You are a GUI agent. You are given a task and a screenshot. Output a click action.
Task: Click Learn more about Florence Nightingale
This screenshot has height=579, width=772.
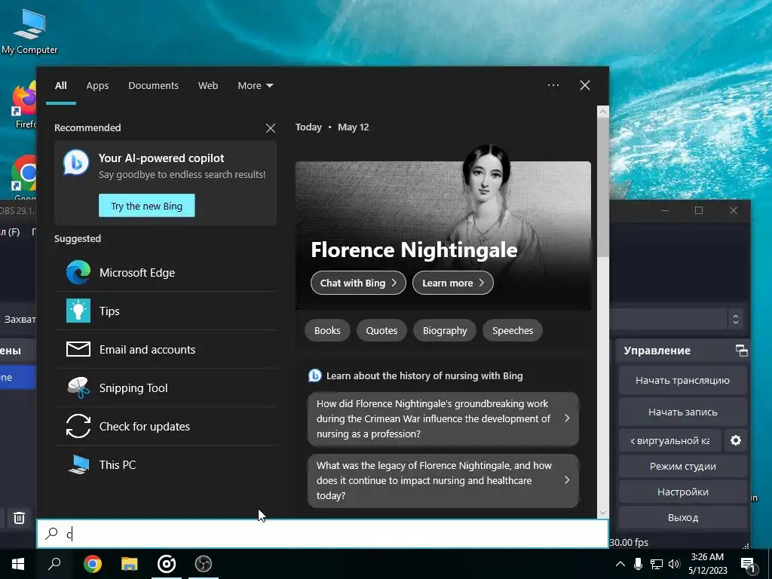point(453,283)
